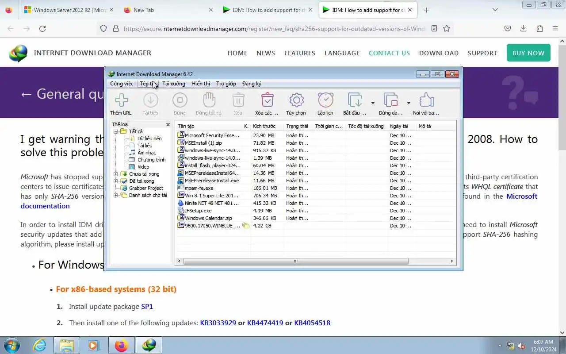Collapse the Tất cả tree node
The height and width of the screenshot is (354, 566).
(x=116, y=131)
